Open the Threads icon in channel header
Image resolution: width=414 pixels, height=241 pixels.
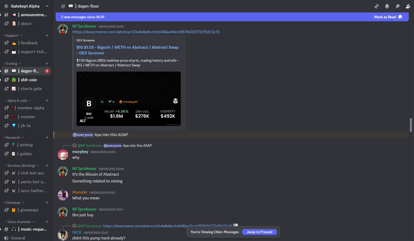(377, 6)
